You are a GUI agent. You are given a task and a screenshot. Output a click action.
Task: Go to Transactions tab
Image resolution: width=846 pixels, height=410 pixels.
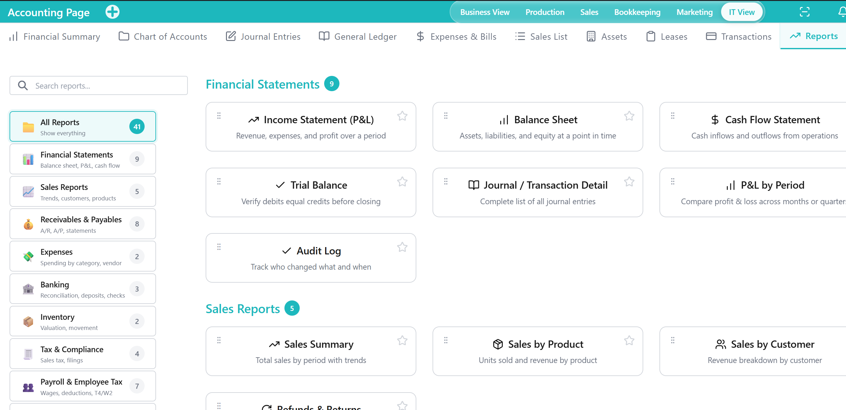coord(739,37)
